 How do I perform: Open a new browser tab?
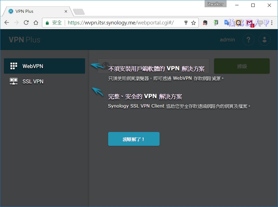tap(79, 12)
